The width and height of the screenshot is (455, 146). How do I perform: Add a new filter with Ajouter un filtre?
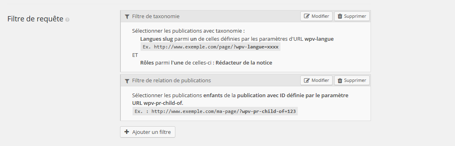[x=148, y=132]
